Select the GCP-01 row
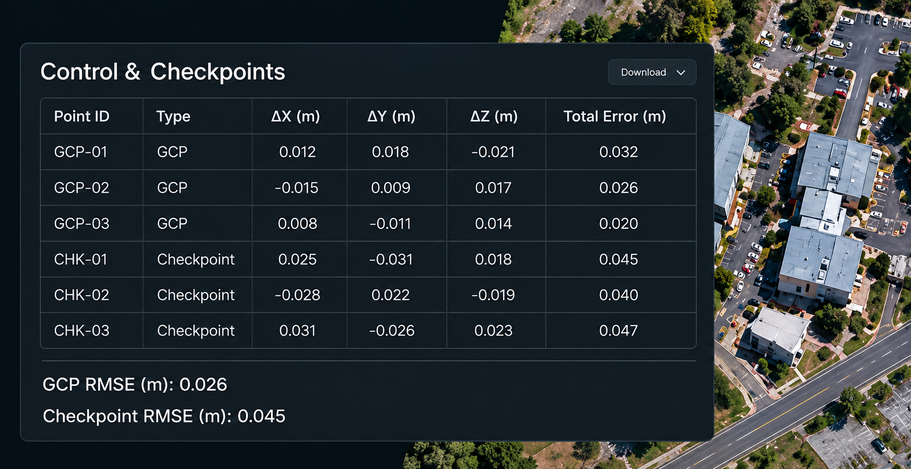Viewport: 911px width, 469px height. pyautogui.click(x=368, y=152)
